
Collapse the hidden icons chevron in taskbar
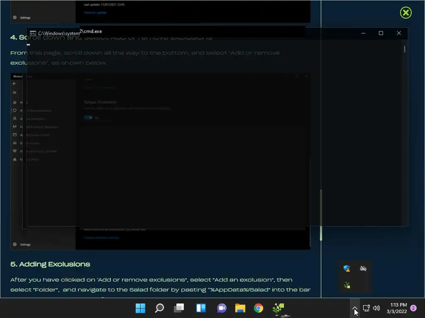pyautogui.click(x=354, y=308)
